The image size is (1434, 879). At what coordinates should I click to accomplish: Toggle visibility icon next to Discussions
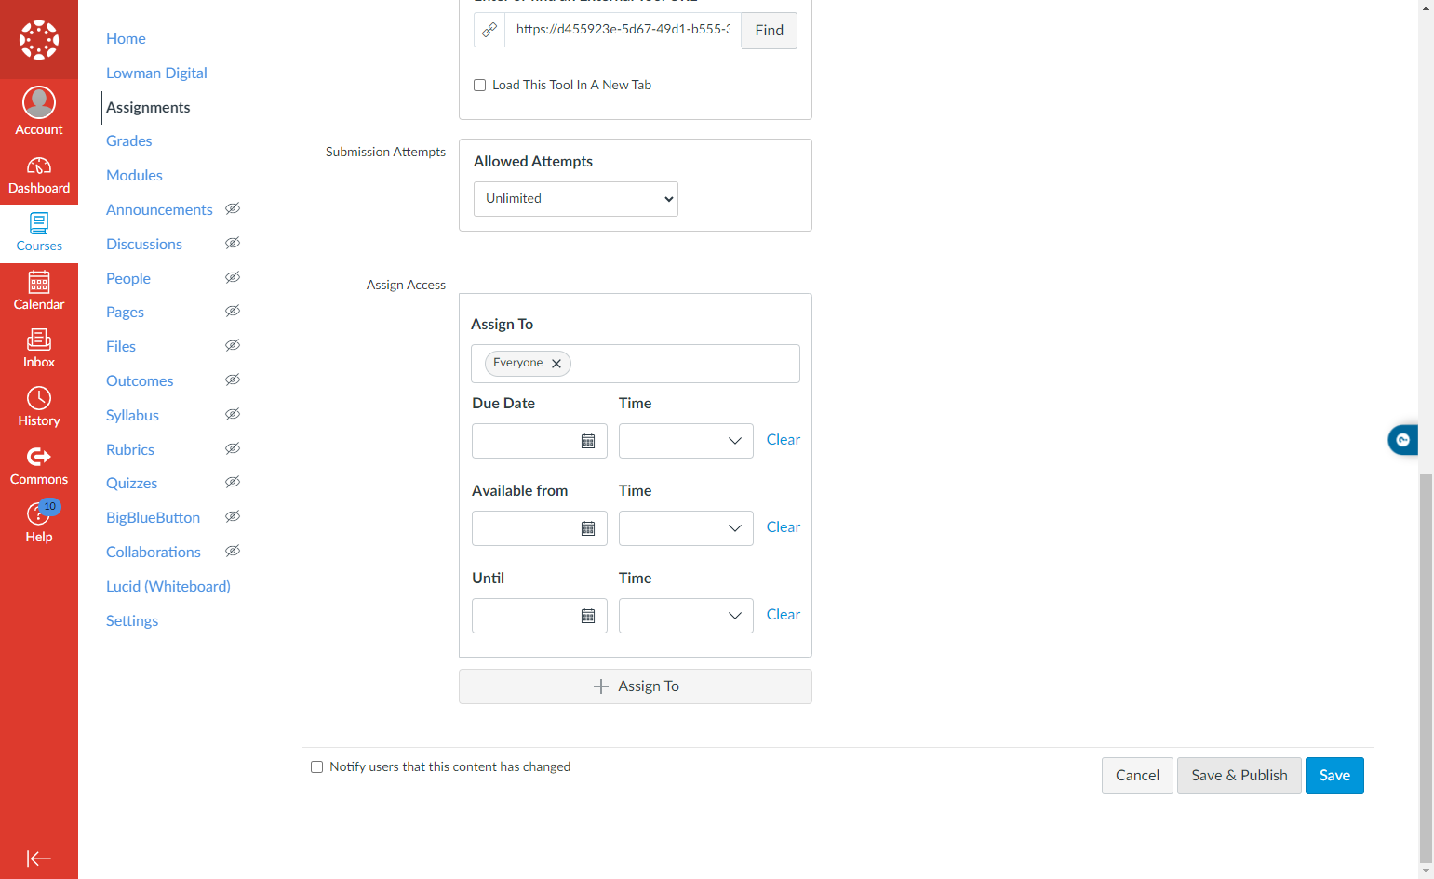click(x=233, y=243)
